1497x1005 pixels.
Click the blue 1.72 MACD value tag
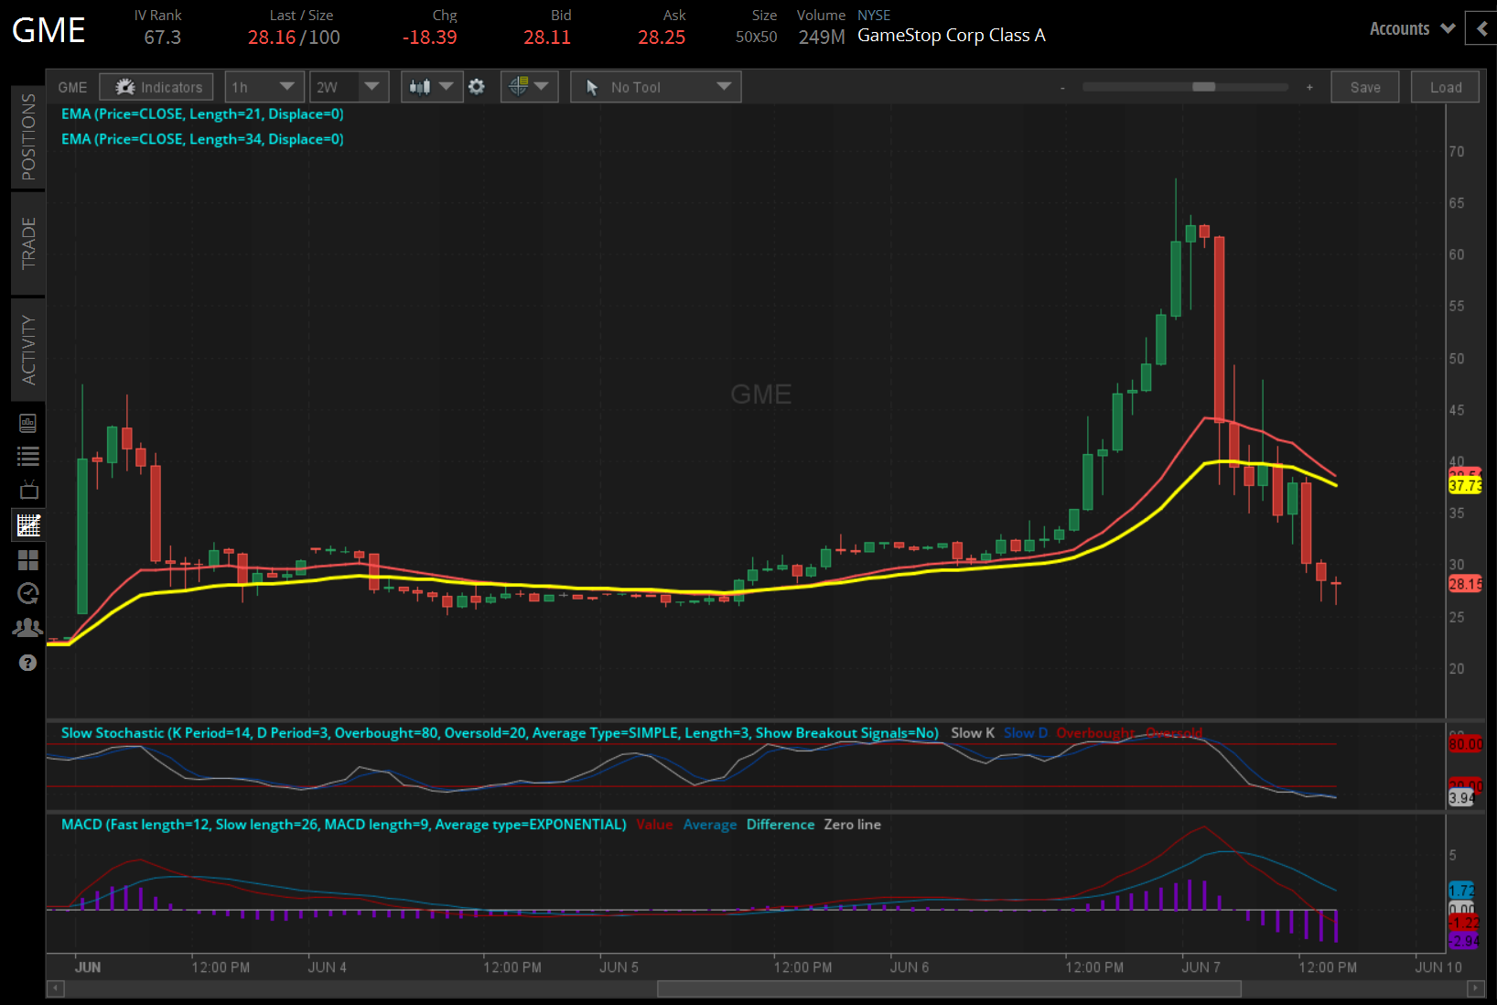point(1462,890)
